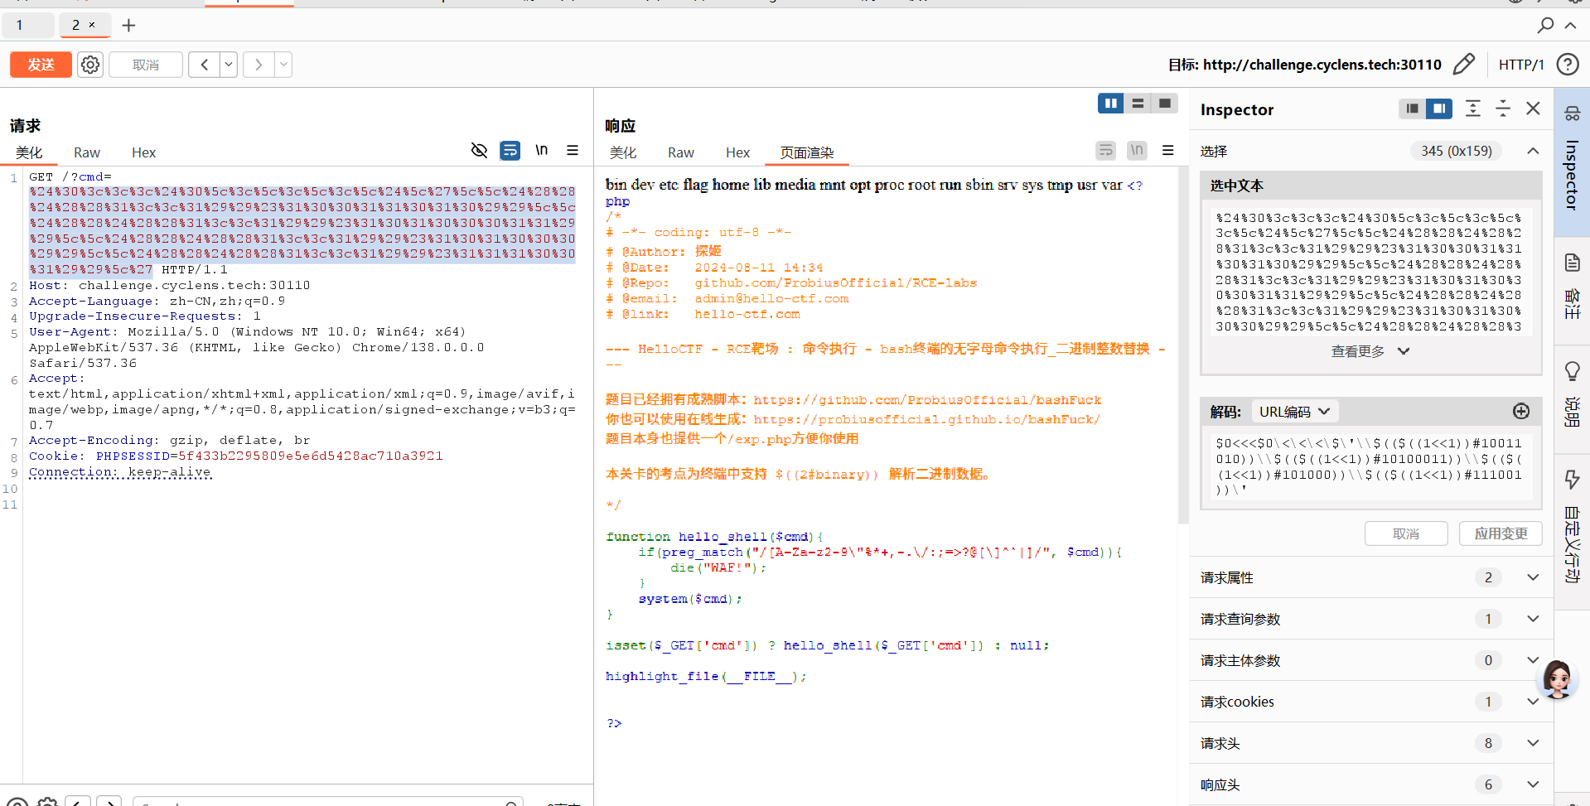This screenshot has width=1590, height=806.
Task: Close the Inspector panel
Action: [1533, 109]
